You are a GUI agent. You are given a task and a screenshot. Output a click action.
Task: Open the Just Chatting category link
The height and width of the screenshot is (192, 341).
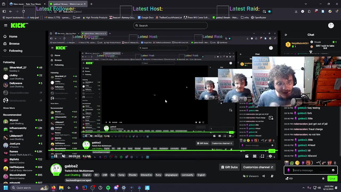[x=72, y=175]
